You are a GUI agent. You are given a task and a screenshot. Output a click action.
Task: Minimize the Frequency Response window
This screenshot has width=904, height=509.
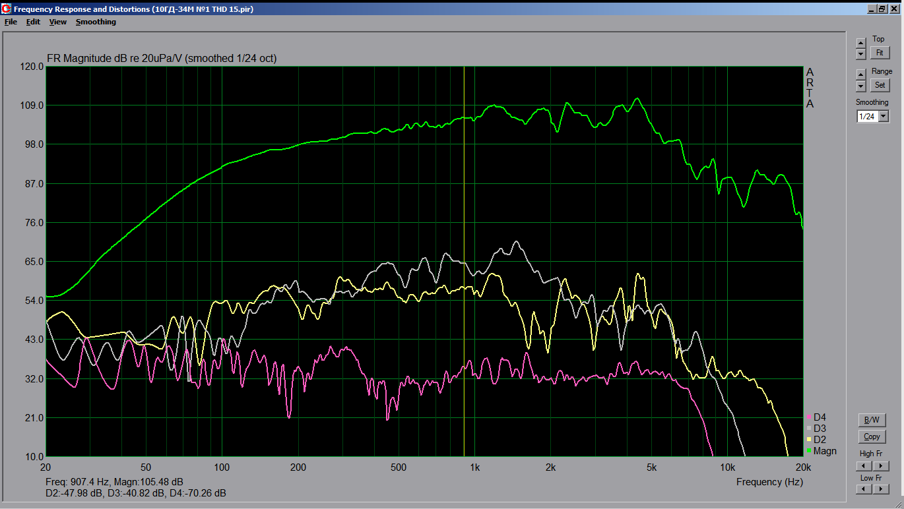coord(872,9)
